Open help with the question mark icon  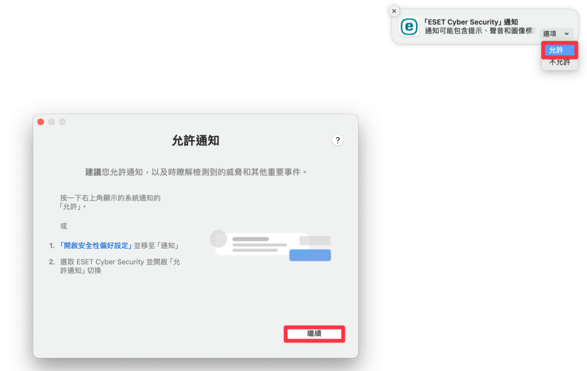point(338,140)
